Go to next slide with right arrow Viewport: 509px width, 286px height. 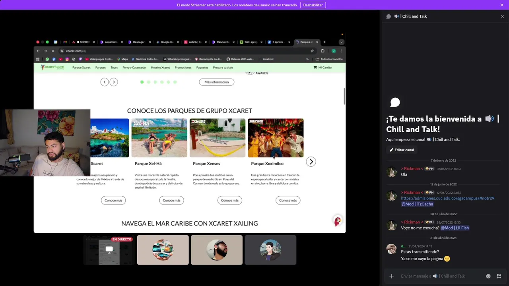114,82
